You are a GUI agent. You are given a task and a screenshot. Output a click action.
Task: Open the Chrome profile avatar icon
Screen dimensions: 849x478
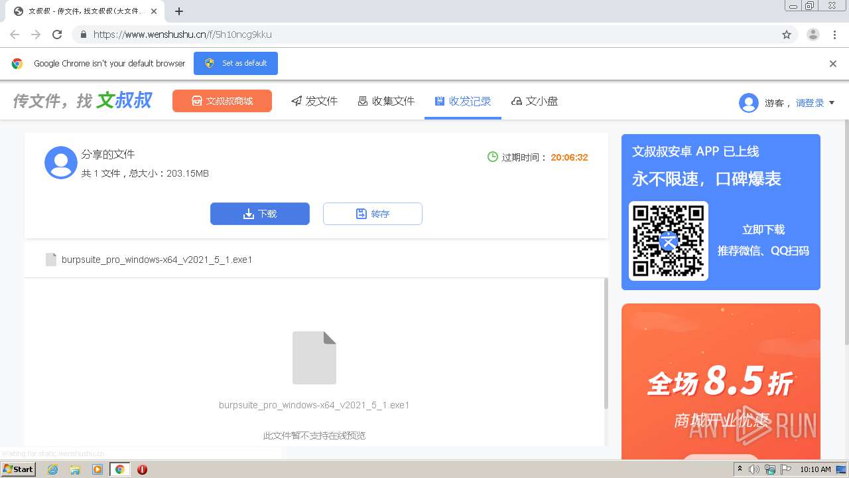pos(813,35)
